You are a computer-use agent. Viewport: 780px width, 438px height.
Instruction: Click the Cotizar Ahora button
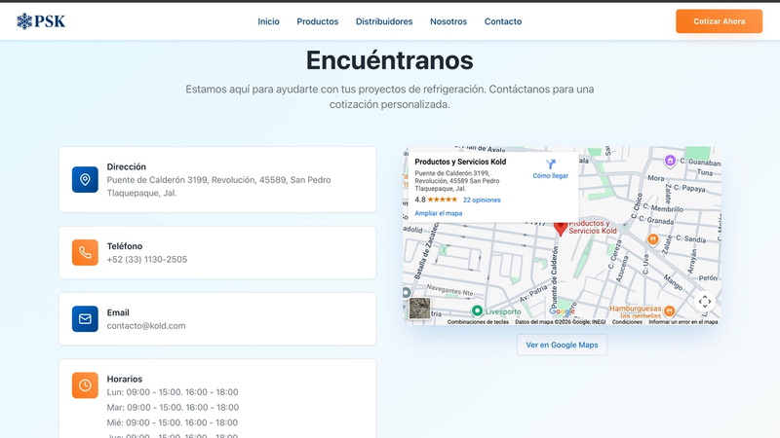pos(719,21)
